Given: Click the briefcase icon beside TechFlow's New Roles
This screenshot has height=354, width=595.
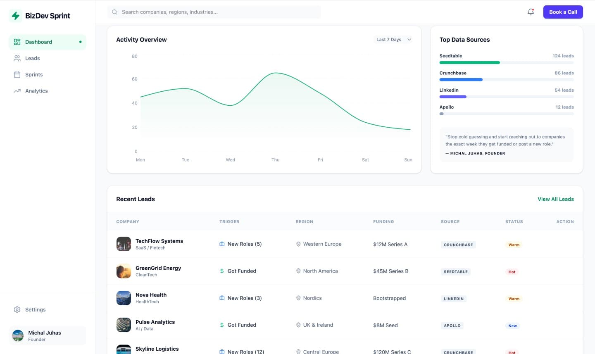Looking at the screenshot, I should 221,244.
